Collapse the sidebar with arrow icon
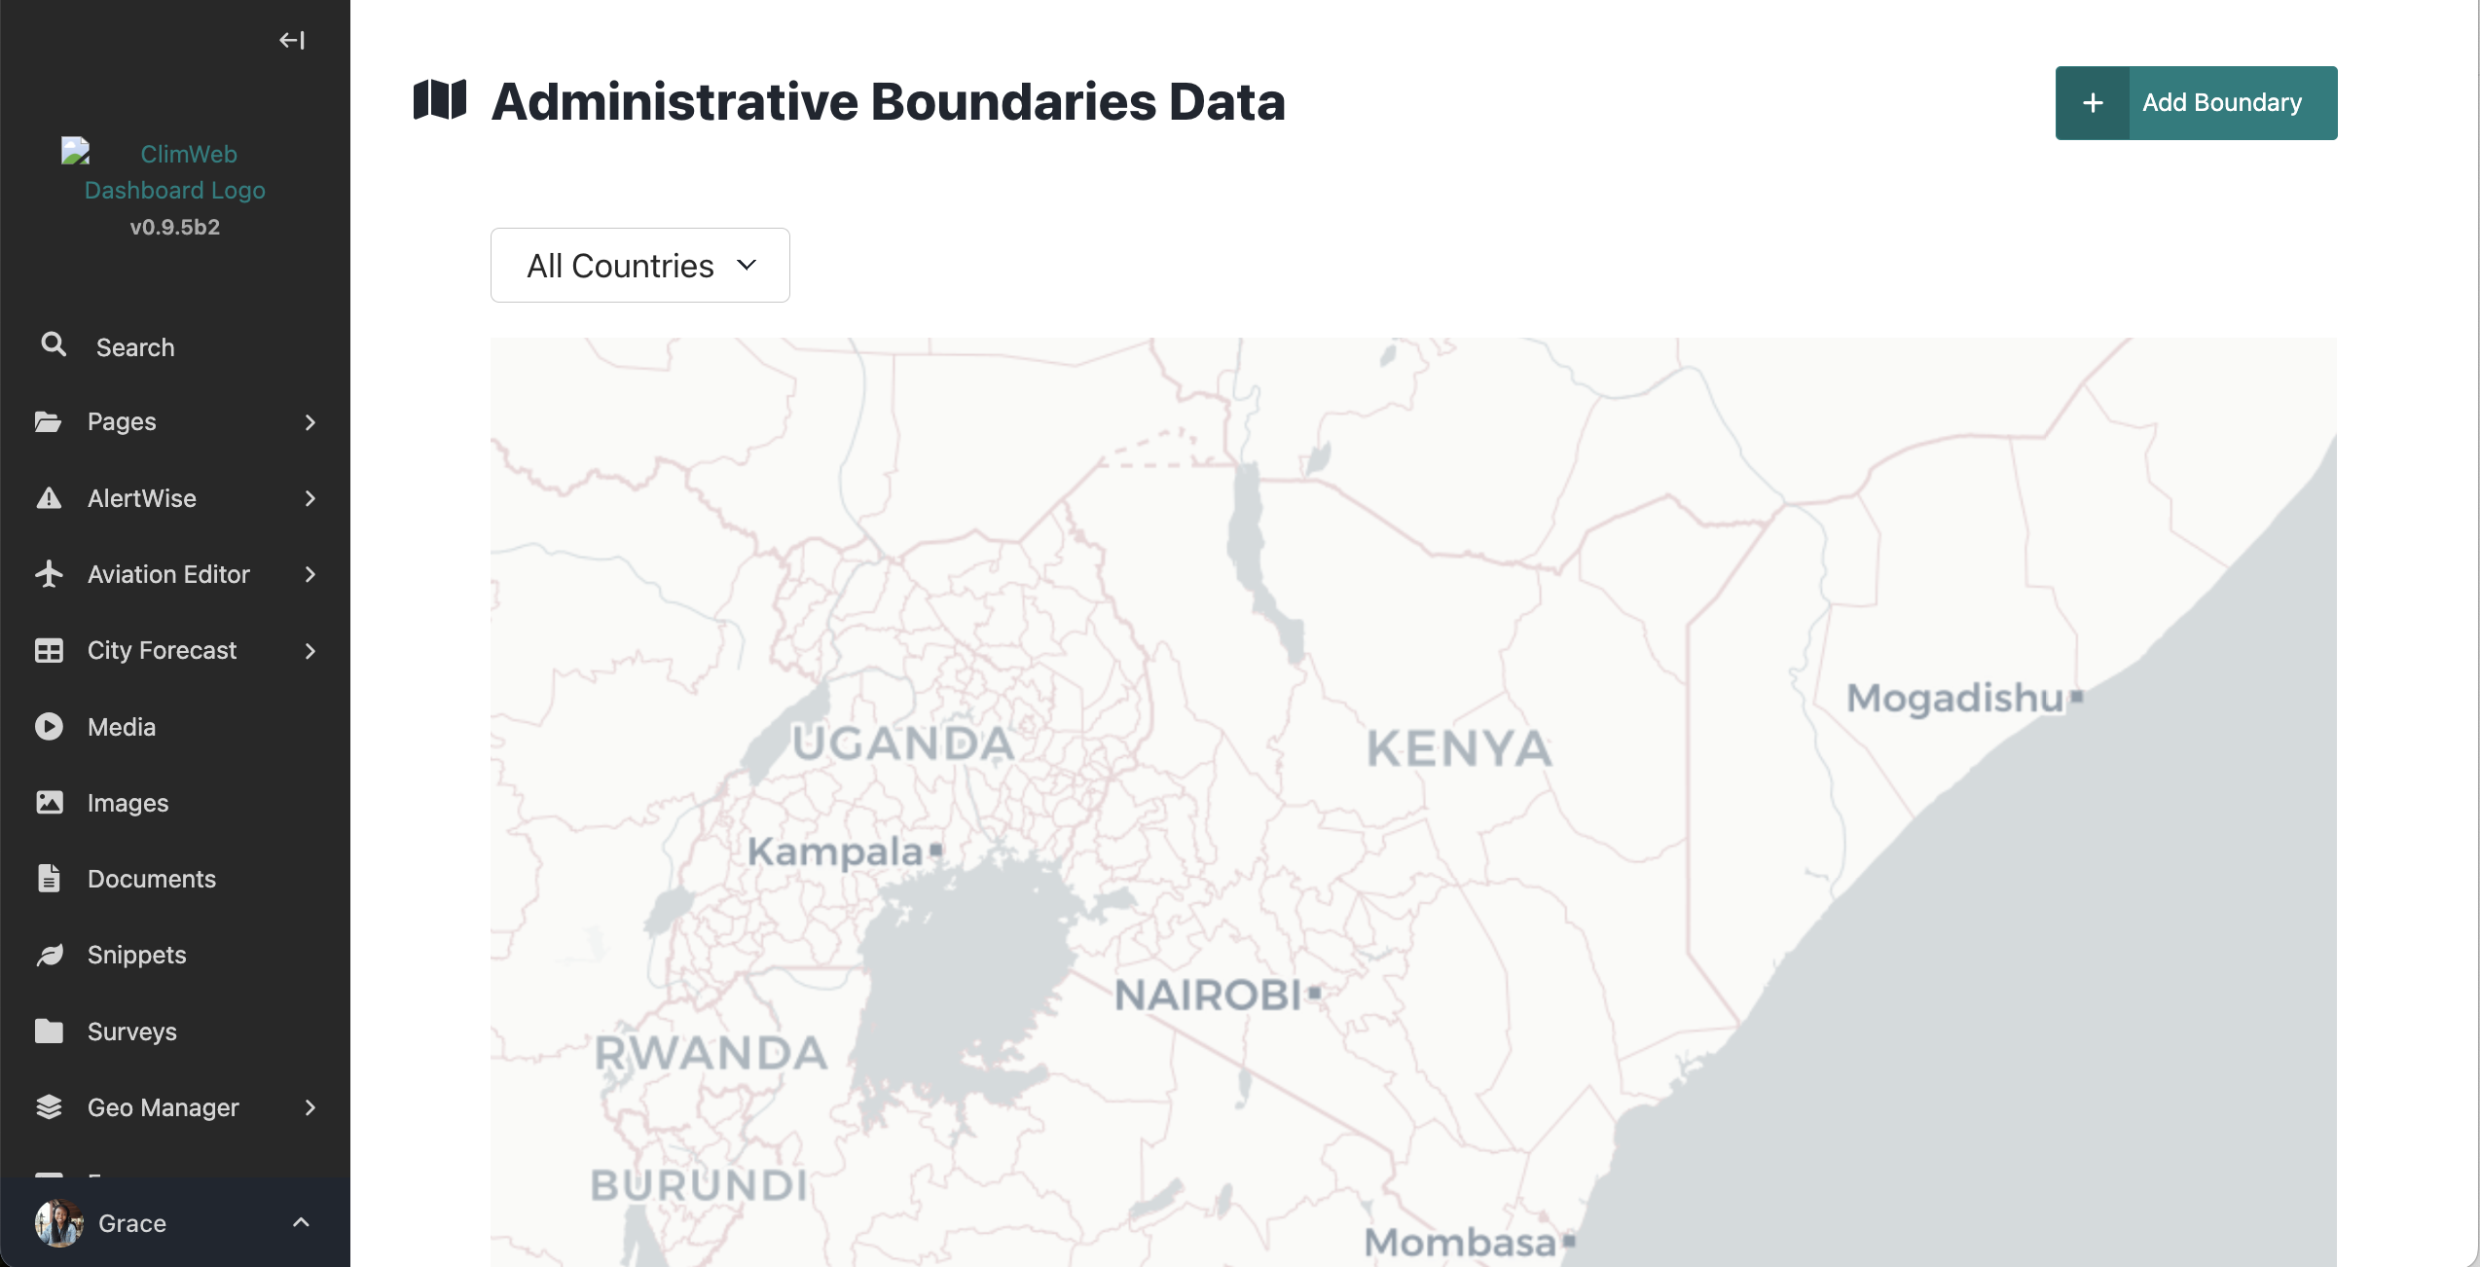Screen dimensions: 2480x1267 292,40
